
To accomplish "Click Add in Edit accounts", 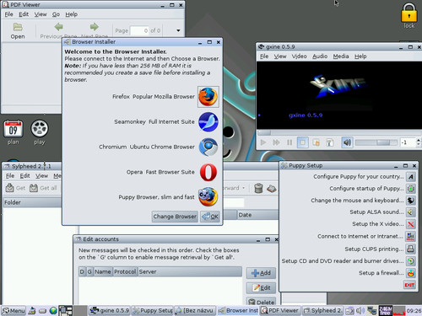I will tap(261, 273).
